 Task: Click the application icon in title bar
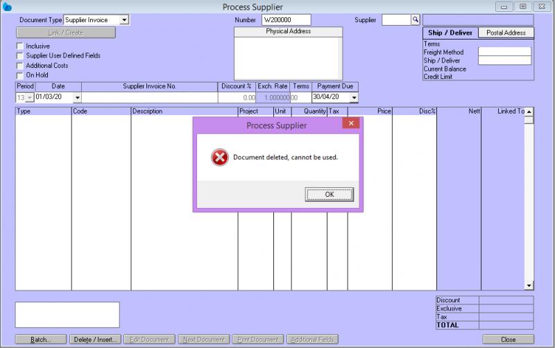pyautogui.click(x=7, y=6)
